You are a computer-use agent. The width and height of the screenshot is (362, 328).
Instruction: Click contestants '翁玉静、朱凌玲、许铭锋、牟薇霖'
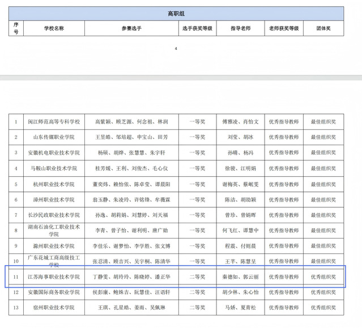tap(131, 199)
